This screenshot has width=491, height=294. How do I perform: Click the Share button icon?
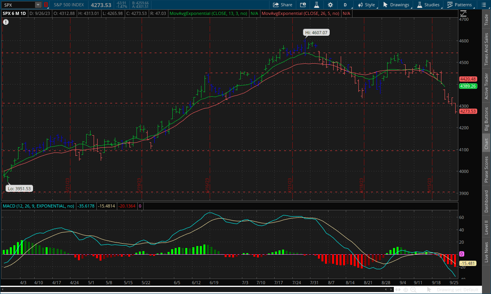point(276,5)
